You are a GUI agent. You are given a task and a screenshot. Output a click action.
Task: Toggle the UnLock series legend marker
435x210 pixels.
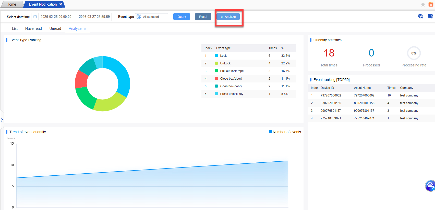pyautogui.click(x=216, y=63)
